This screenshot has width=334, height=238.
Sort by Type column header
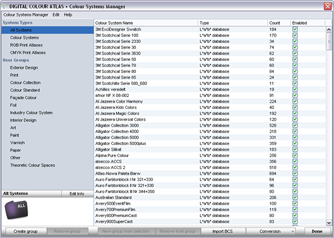(233, 23)
